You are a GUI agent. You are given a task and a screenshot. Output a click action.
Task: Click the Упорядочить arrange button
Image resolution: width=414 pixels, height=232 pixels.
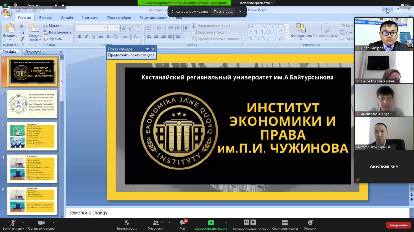[x=301, y=31]
